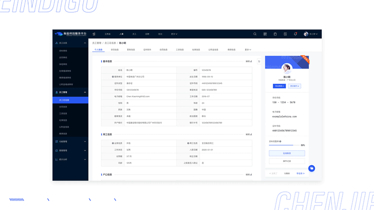Open the 更多 dropdown in the tab row
Screen dimensions: 374x210
248,49
